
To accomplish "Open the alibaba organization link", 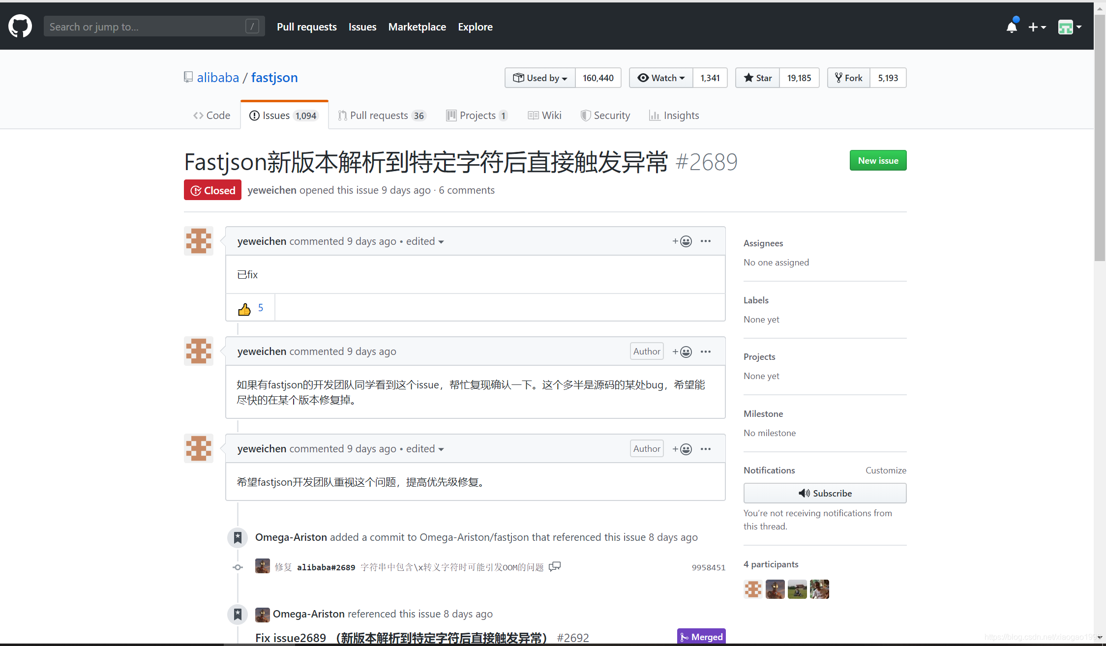I will [218, 77].
